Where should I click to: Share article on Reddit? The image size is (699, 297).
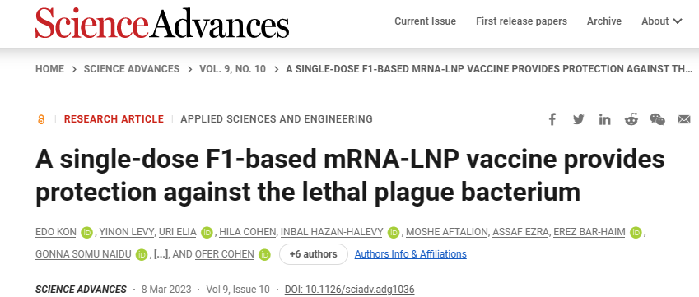coord(631,119)
